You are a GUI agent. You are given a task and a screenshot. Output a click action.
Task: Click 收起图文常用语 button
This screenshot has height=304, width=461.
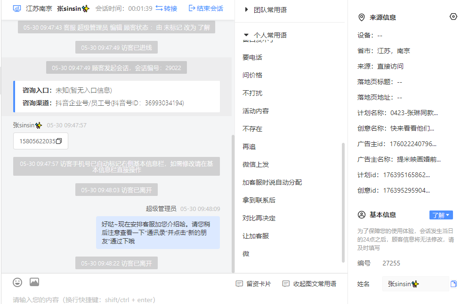click(309, 284)
